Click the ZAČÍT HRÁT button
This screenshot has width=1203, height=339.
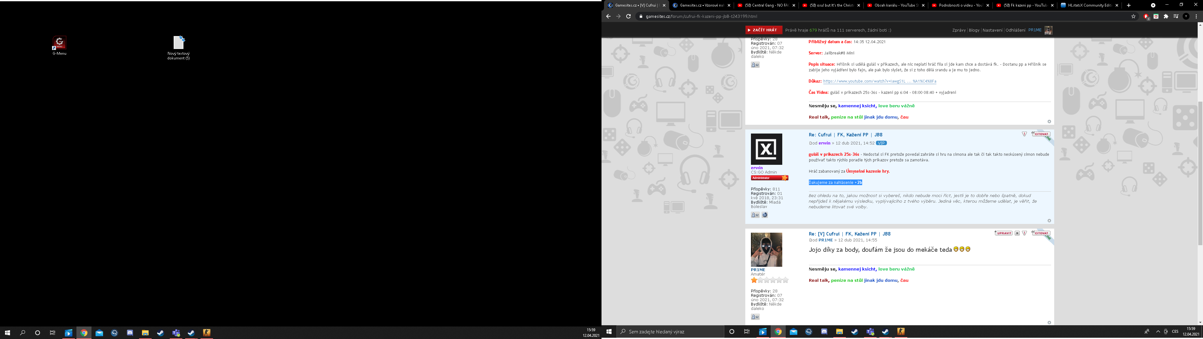tap(763, 30)
